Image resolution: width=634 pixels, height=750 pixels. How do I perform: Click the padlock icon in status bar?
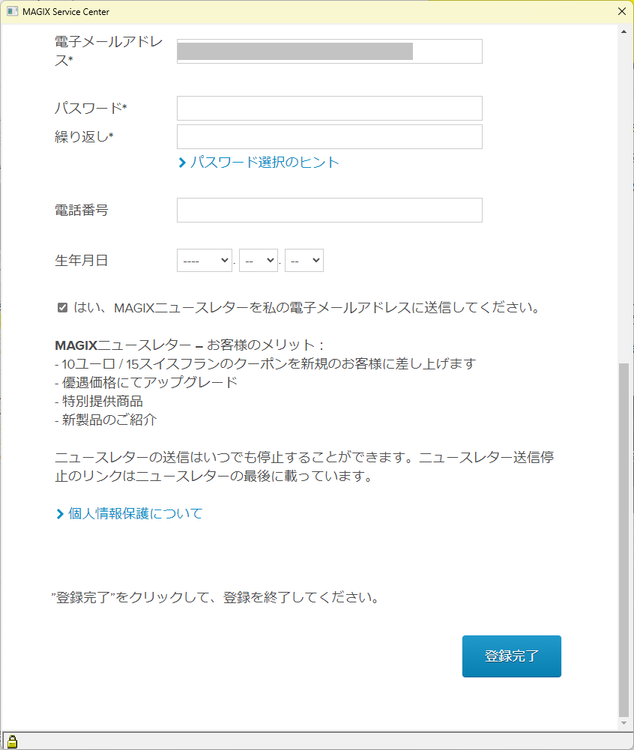point(12,742)
